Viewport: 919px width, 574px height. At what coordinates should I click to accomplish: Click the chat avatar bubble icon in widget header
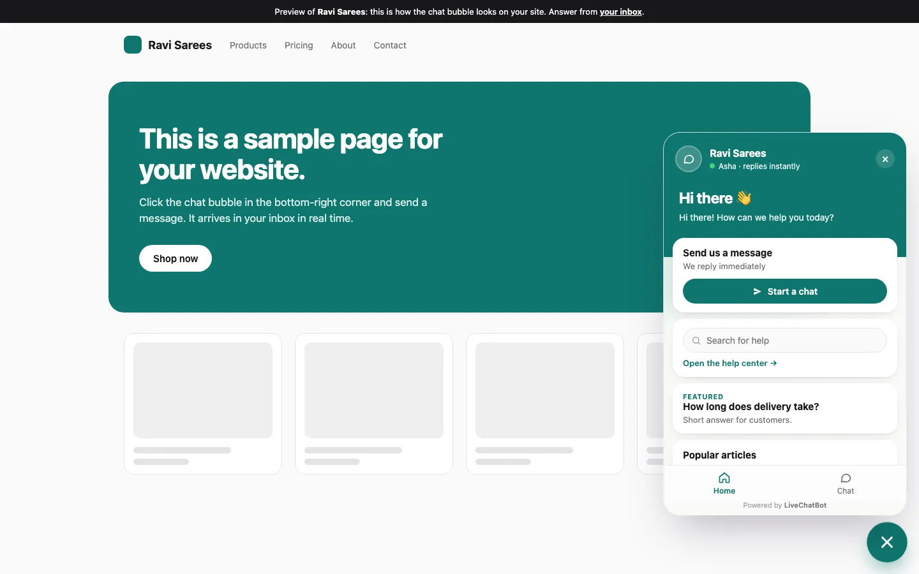[689, 159]
